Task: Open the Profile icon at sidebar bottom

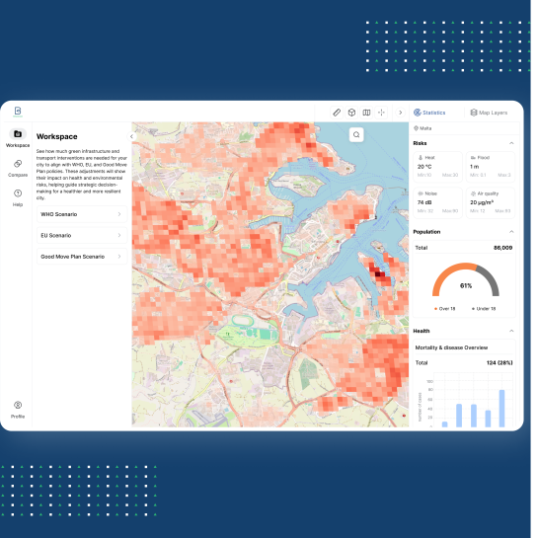Action: tap(18, 410)
